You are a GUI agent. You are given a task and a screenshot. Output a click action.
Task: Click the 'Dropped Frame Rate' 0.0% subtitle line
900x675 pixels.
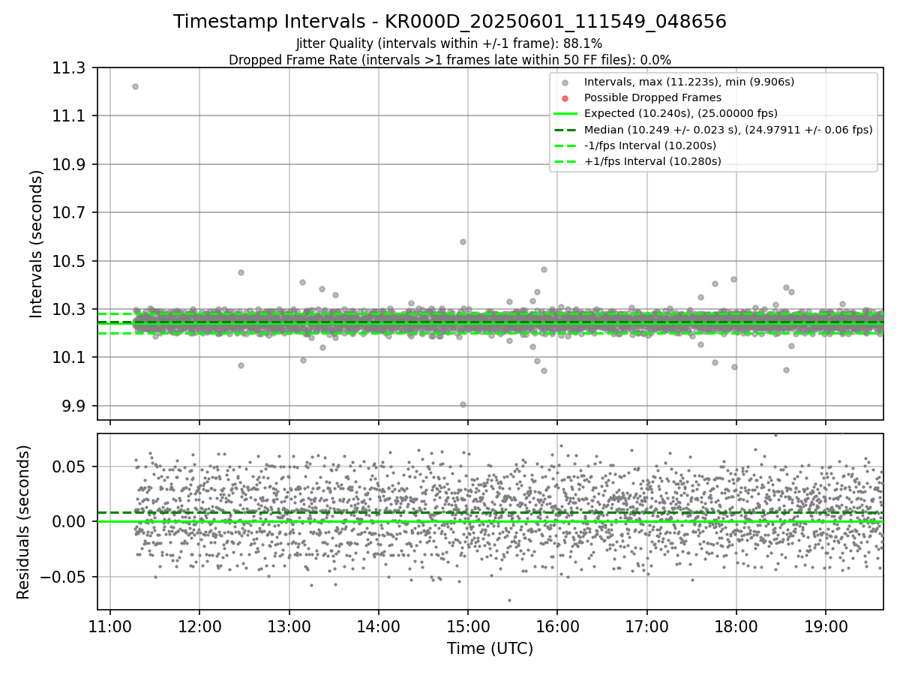pyautogui.click(x=450, y=59)
